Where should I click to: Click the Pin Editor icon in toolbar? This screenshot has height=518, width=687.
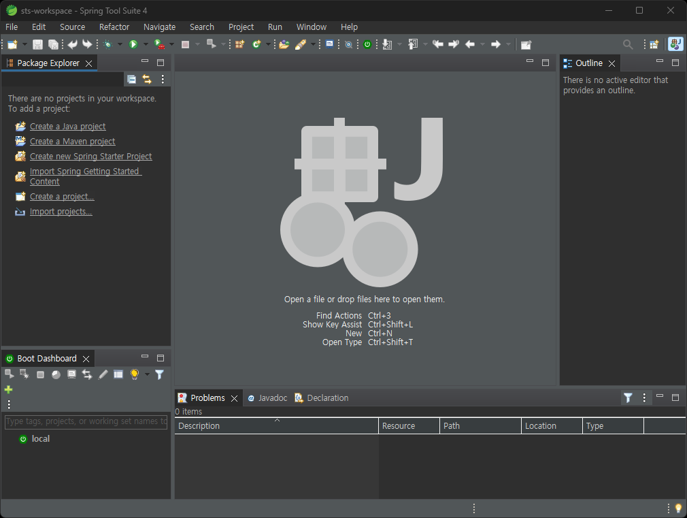[x=526, y=44]
